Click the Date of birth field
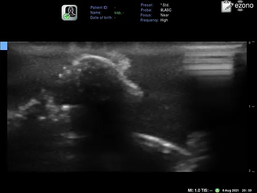This screenshot has height=193, width=257. click(103, 18)
